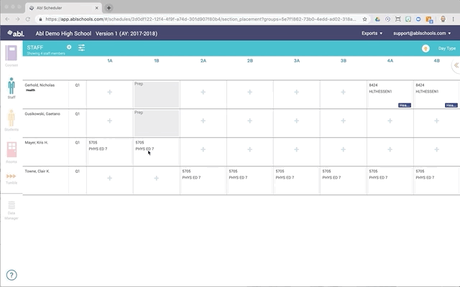Viewport: 460px width, 287px height.
Task: Open the staff filter sliders icon
Action: pos(81,47)
